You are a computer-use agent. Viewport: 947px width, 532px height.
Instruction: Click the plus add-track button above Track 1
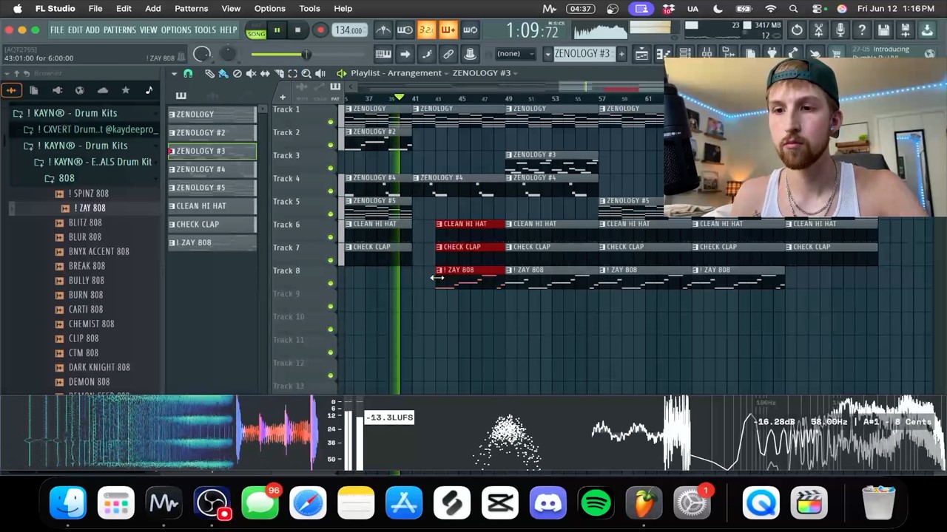click(x=283, y=98)
